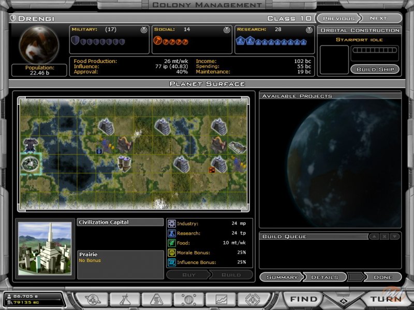Screen dimensions: 414x310
Task: Open the Details tab
Action: click(326, 277)
